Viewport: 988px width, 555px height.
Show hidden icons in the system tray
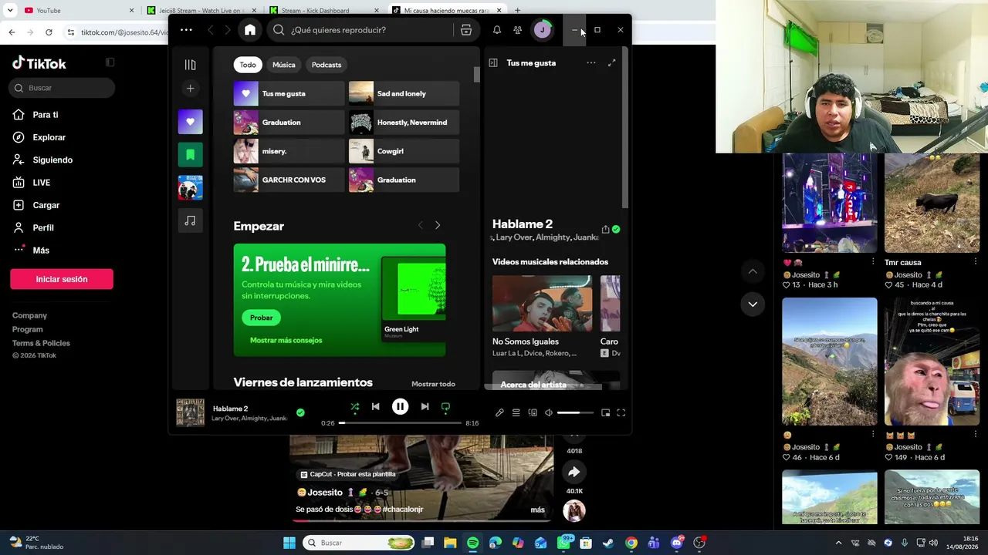pyautogui.click(x=838, y=543)
